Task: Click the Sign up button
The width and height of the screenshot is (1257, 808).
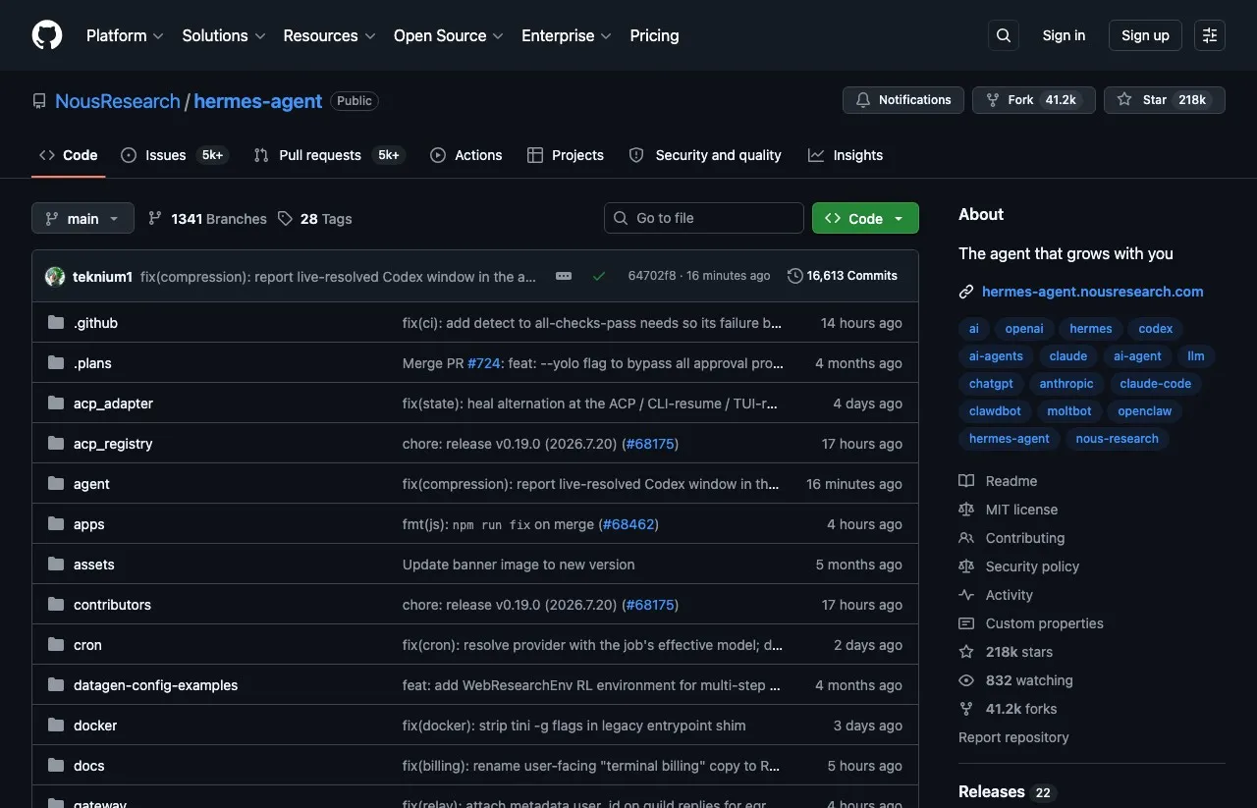Action: coord(1145,35)
